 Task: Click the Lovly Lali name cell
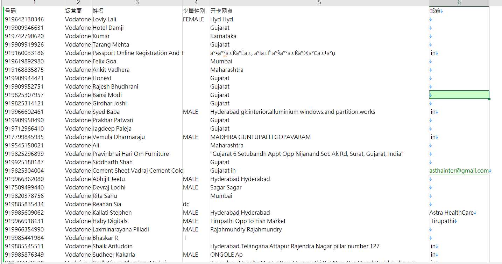click(137, 19)
